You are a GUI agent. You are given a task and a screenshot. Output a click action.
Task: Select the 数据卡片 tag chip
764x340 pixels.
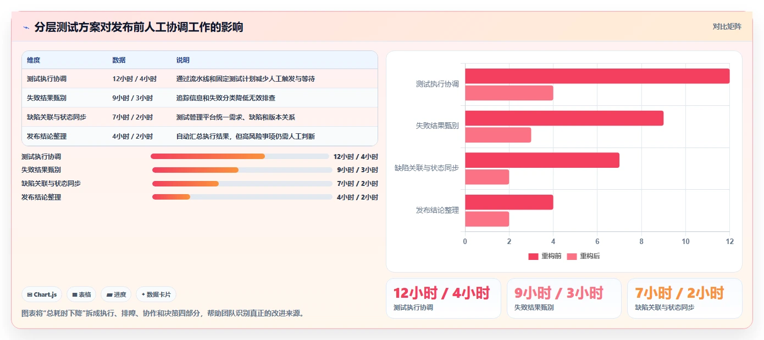coord(156,294)
